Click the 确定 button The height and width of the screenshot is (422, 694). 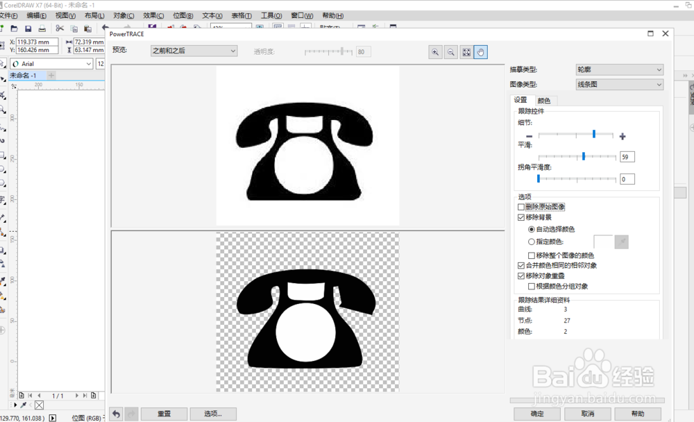coord(537,414)
